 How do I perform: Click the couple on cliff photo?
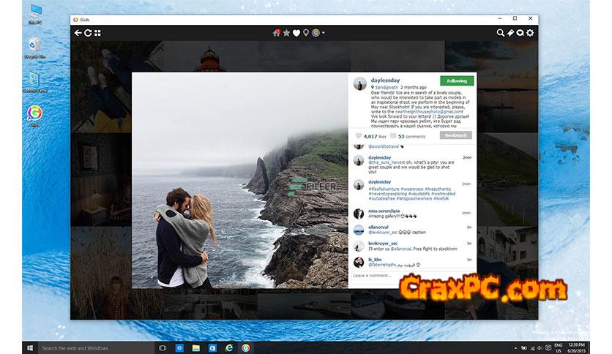coord(239,180)
